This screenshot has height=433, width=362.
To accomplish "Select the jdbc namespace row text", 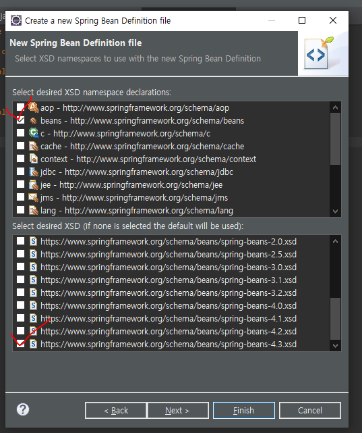I will pos(137,172).
